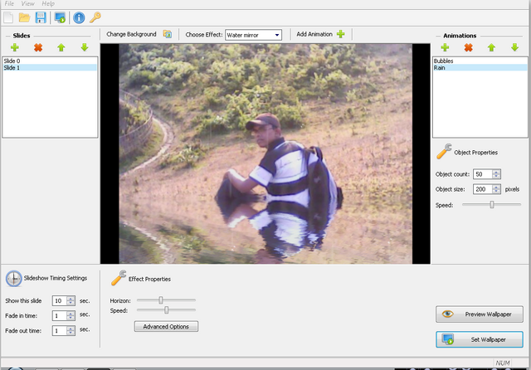Click the key registration icon
The image size is (531, 370).
pyautogui.click(x=95, y=17)
